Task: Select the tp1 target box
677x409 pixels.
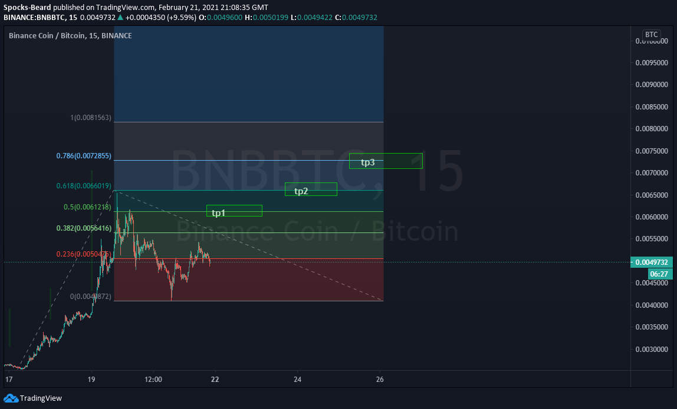Action: pyautogui.click(x=235, y=211)
